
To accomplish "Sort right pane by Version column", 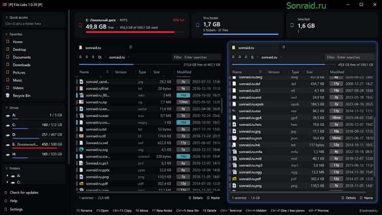I will click(x=274, y=72).
